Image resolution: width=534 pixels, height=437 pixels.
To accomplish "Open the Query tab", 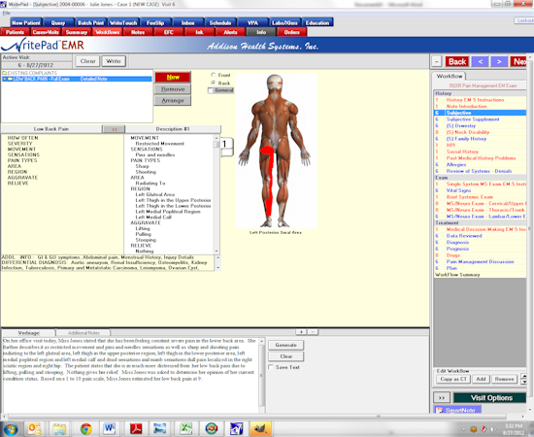I will point(58,22).
